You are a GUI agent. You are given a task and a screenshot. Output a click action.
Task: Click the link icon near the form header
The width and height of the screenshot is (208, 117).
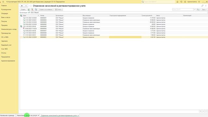point(202,6)
